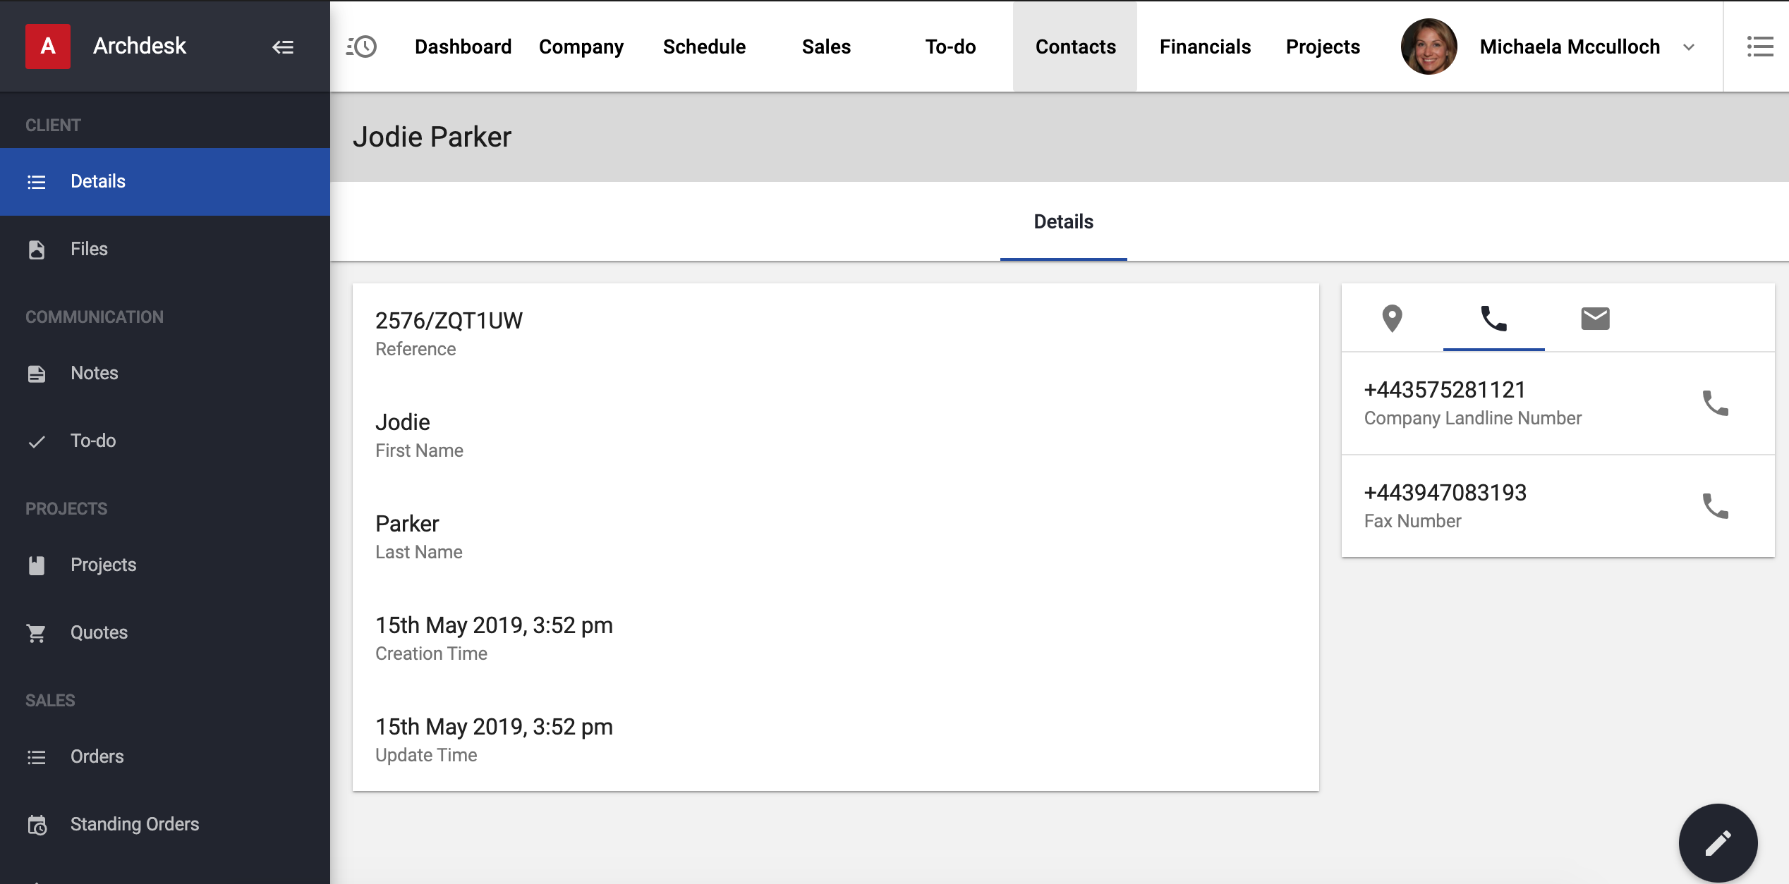Switch to the email envelope tab in contact panel

tap(1595, 319)
